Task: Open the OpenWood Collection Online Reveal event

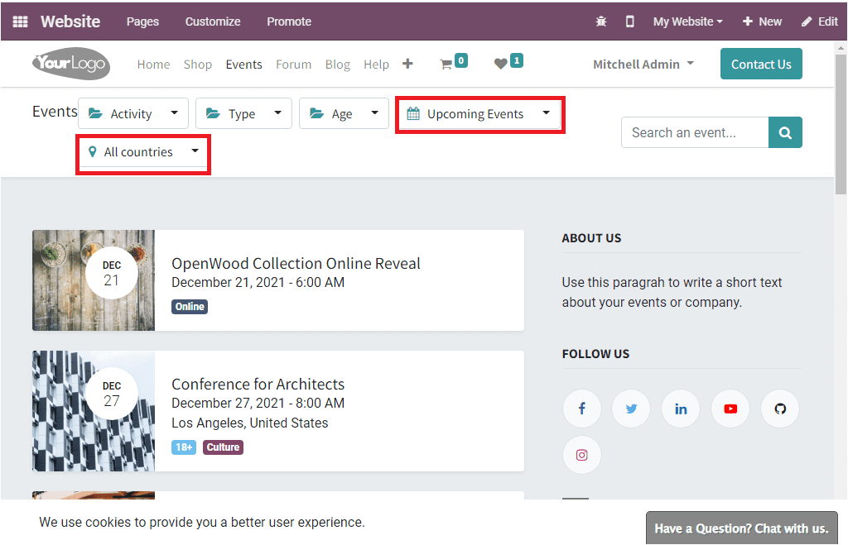Action: (x=296, y=263)
